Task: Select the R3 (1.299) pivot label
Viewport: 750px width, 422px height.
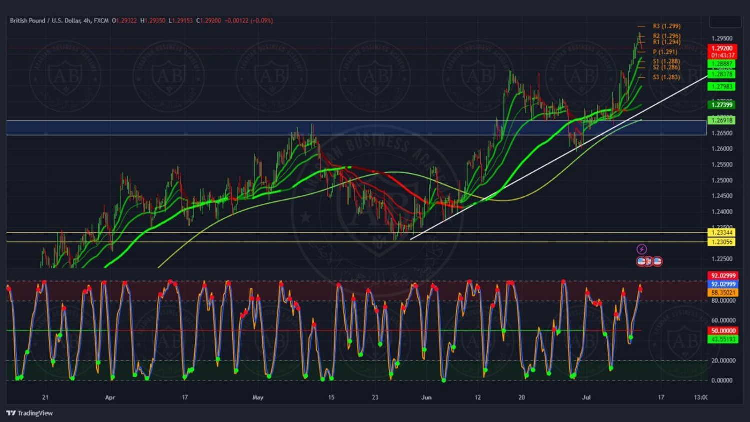Action: (x=666, y=26)
